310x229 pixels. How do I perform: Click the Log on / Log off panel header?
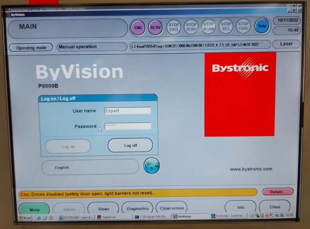98,98
